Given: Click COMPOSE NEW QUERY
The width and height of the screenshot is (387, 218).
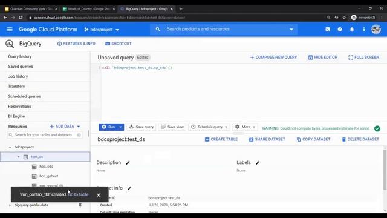Looking at the screenshot, I should pyautogui.click(x=273, y=58).
